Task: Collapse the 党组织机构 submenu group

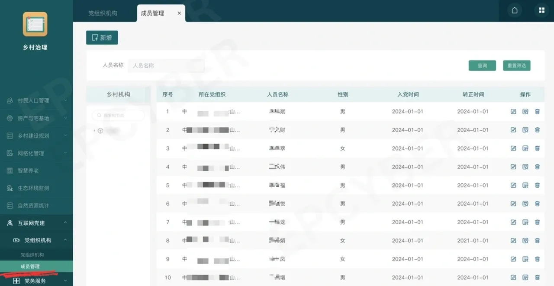Action: pyautogui.click(x=36, y=240)
